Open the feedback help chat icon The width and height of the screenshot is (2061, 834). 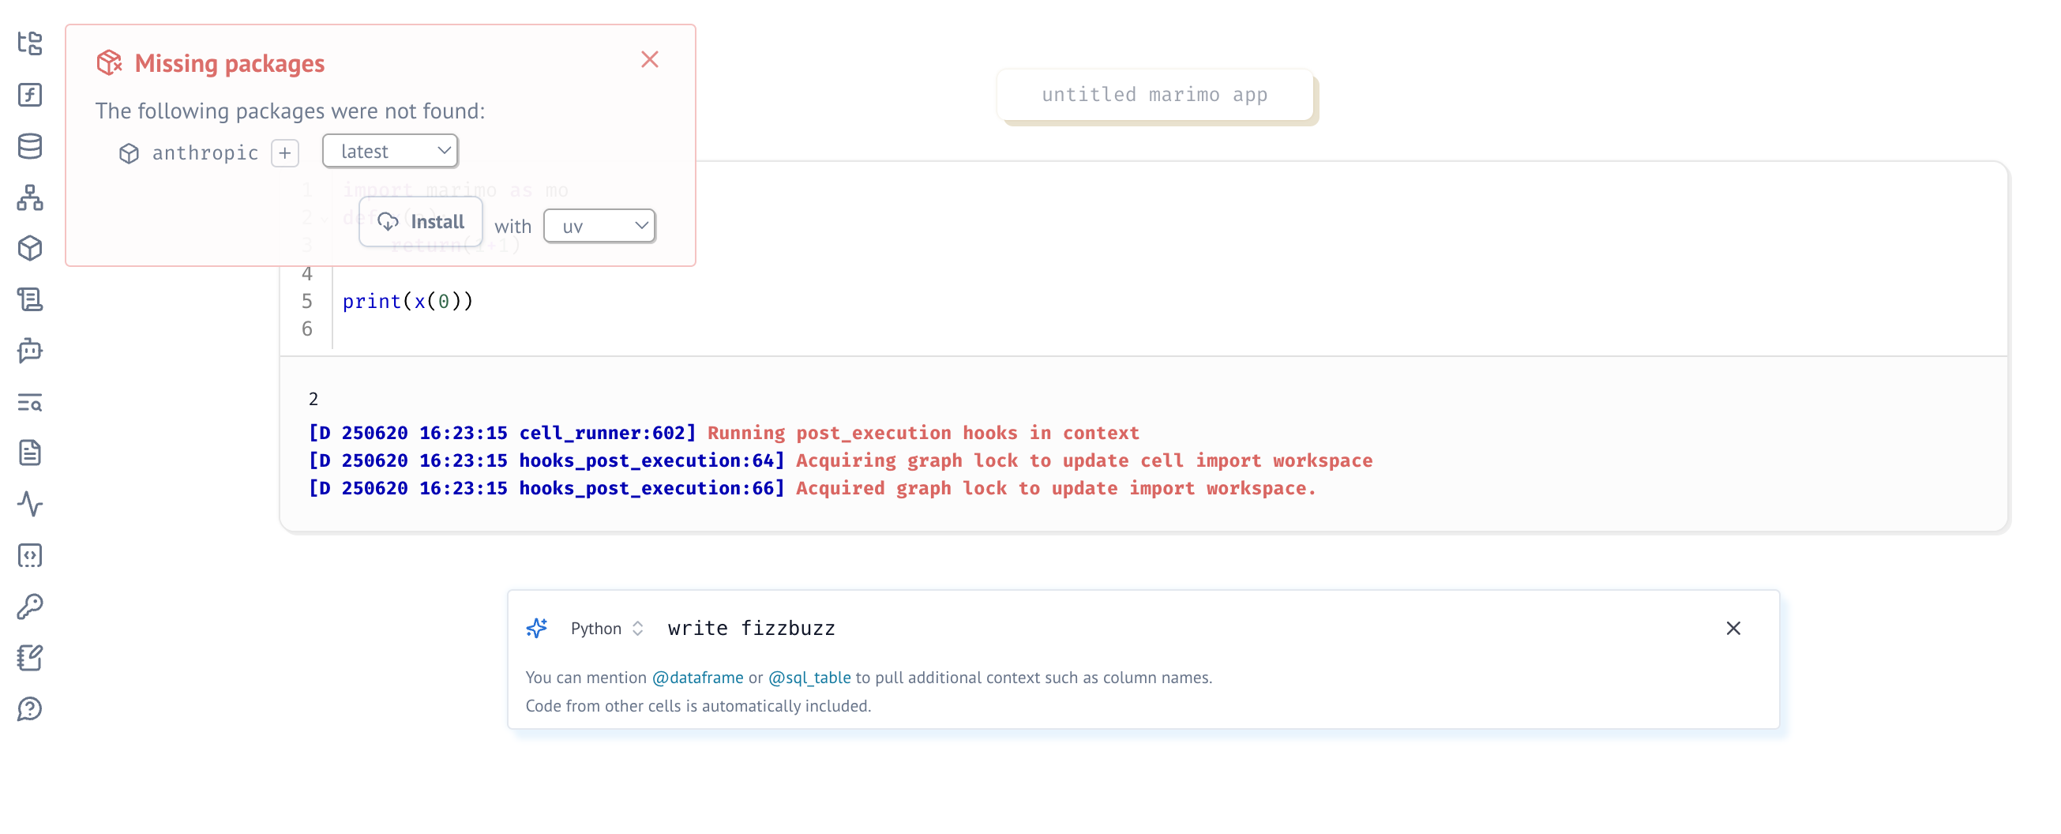point(29,709)
